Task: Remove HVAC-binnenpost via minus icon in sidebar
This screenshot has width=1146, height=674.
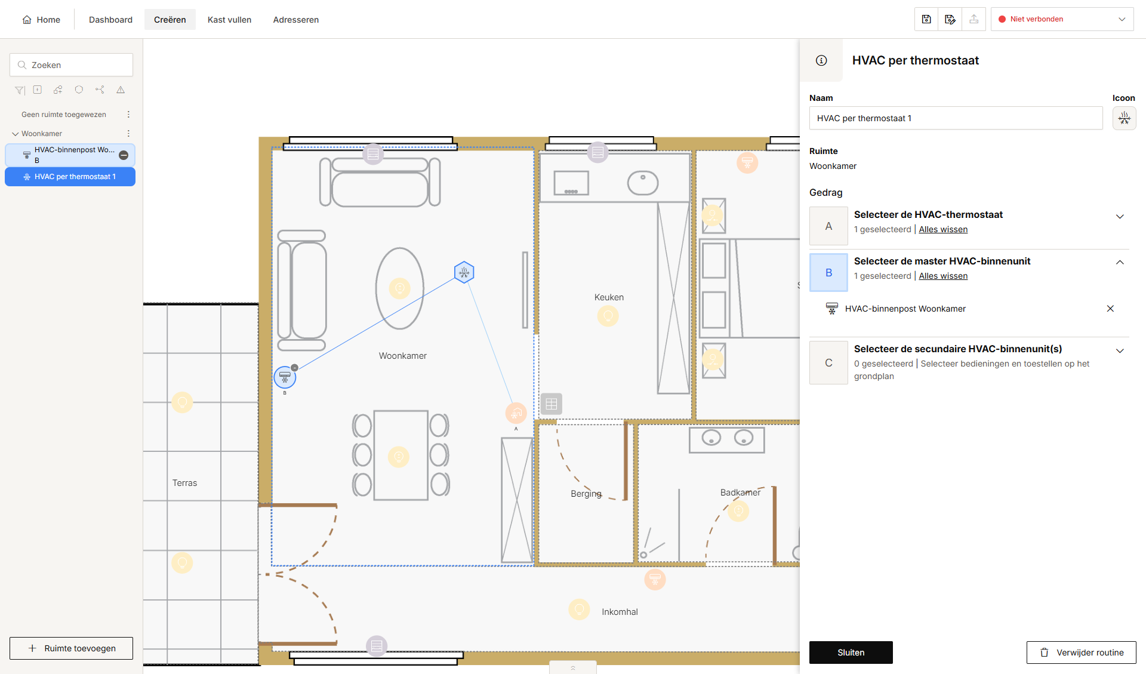Action: click(124, 155)
